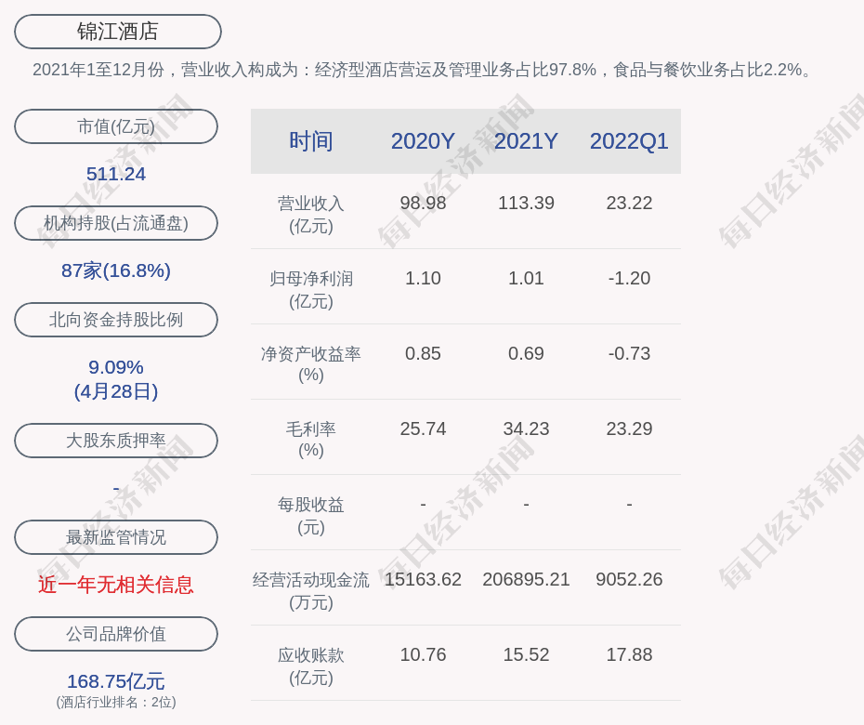Click the revenue value 98.98
The height and width of the screenshot is (725, 864).
[x=424, y=203]
